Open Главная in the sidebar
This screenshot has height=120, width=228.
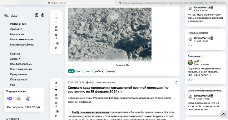click(15, 54)
